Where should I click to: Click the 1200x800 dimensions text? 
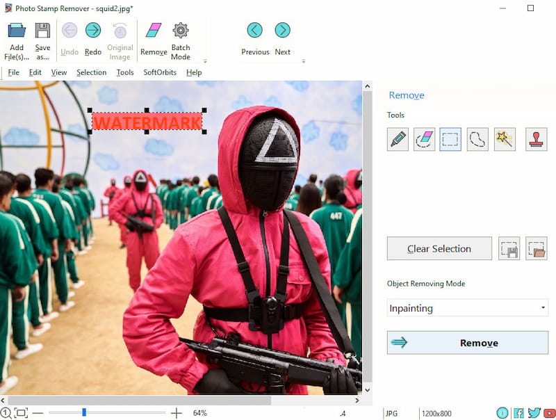pos(436,414)
